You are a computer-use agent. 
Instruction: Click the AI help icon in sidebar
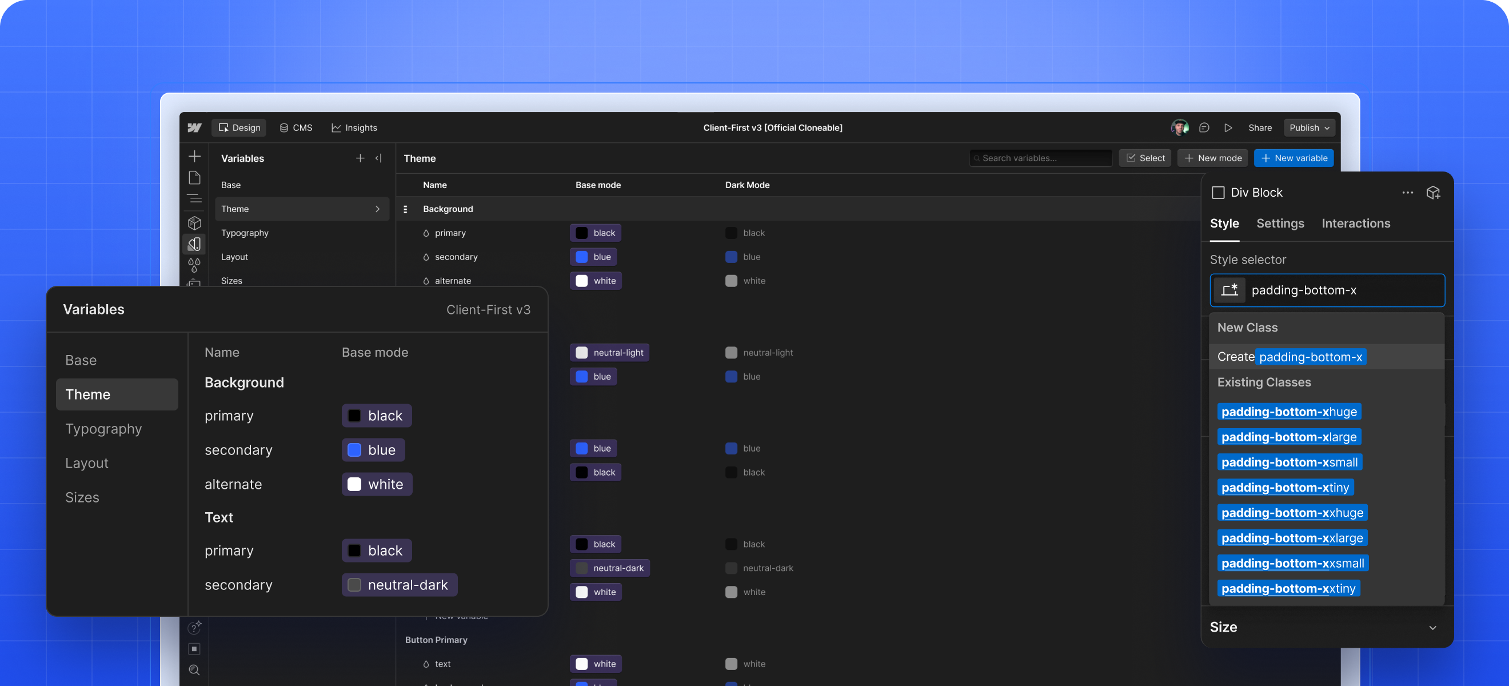[x=194, y=628]
